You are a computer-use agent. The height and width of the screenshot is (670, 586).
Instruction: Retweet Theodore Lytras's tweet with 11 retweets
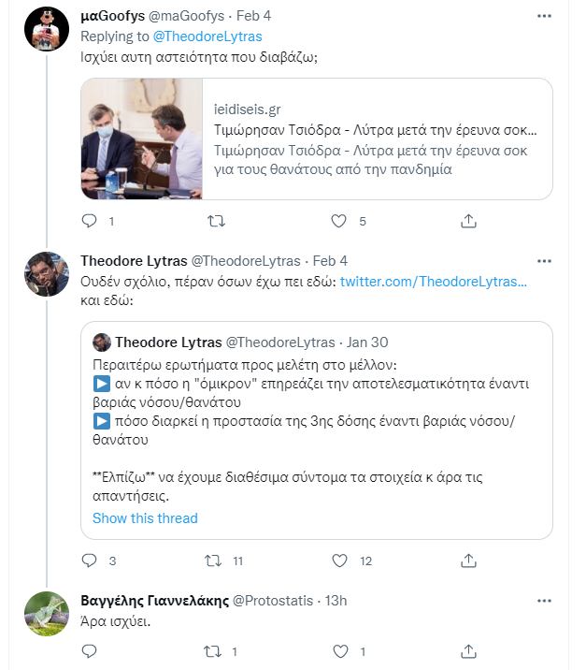coord(214,561)
